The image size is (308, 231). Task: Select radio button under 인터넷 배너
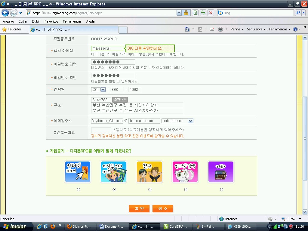point(79,189)
